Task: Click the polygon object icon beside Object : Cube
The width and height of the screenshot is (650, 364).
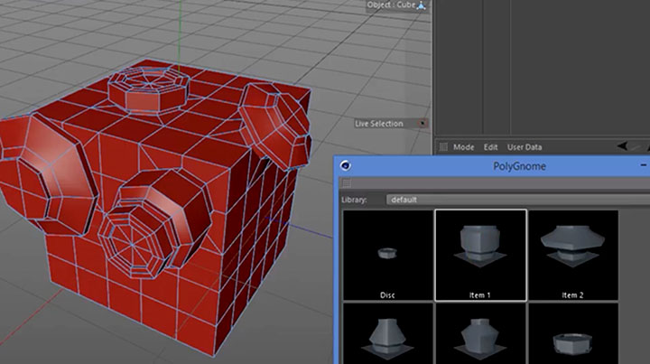Action: (x=422, y=5)
